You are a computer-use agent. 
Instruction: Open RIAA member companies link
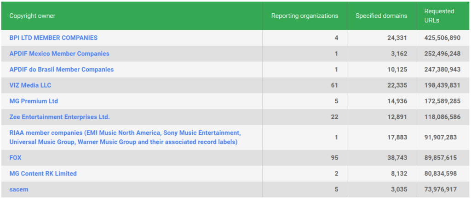pyautogui.click(x=125, y=138)
